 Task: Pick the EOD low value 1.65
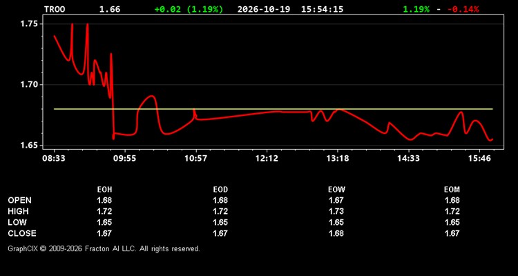tap(220, 222)
